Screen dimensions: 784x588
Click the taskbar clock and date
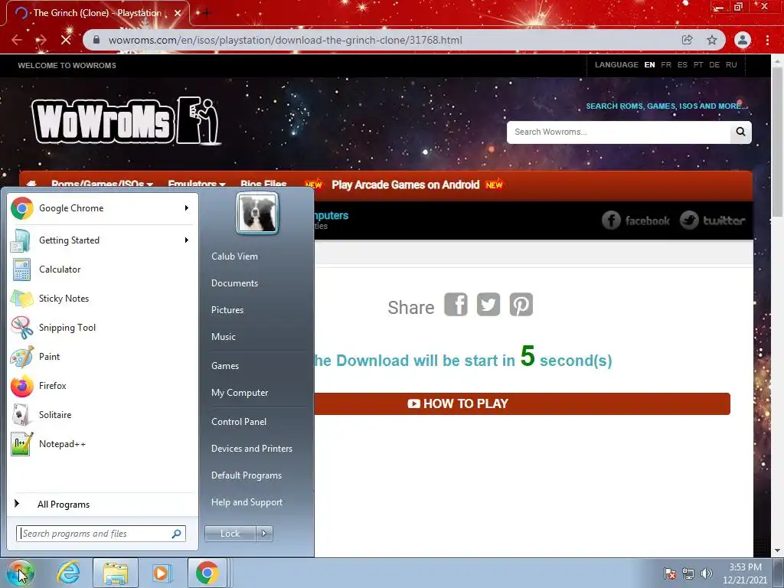click(744, 573)
